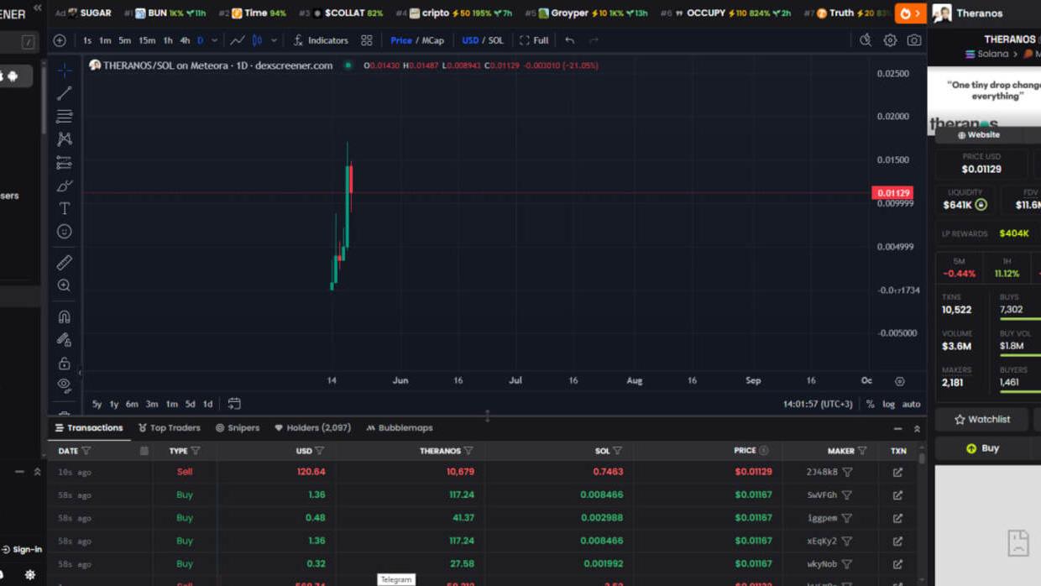Select the crosshair cursor tool
This screenshot has height=586, width=1041.
[64, 71]
